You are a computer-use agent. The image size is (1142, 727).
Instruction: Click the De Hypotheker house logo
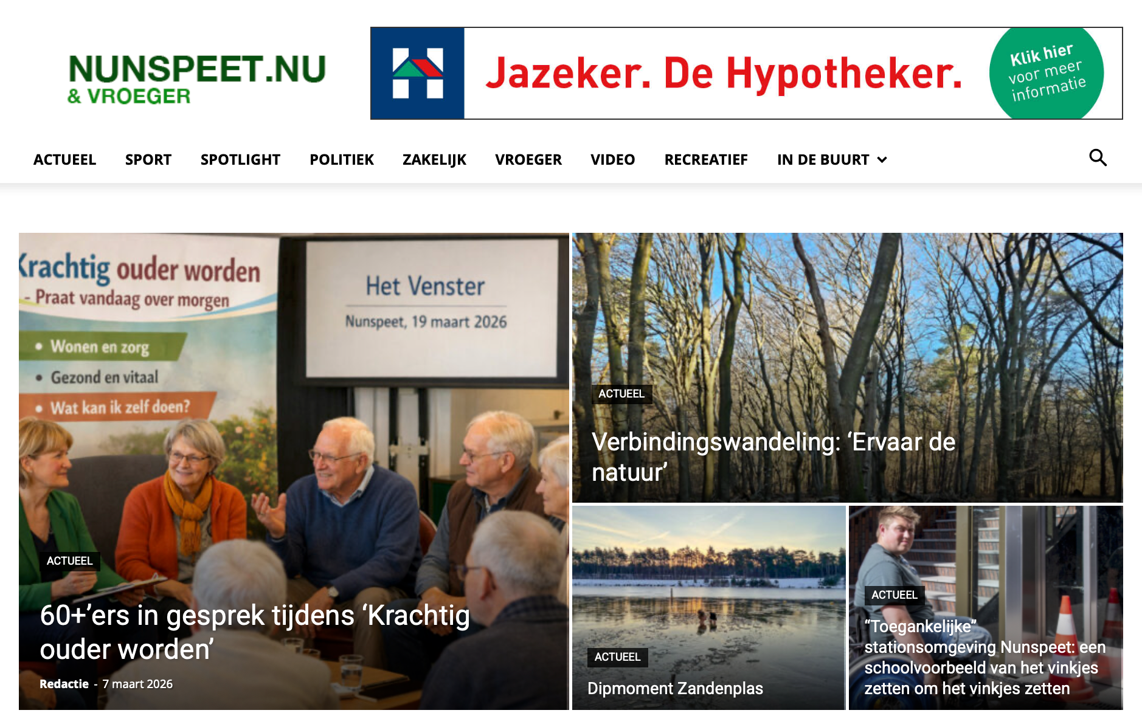pyautogui.click(x=418, y=73)
